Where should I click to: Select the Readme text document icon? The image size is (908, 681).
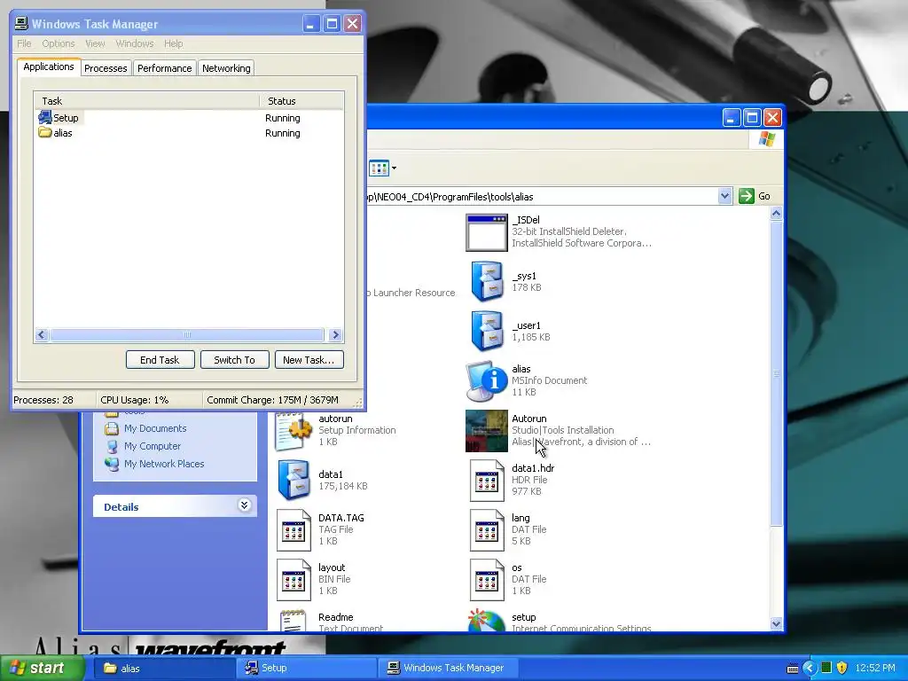(x=293, y=620)
